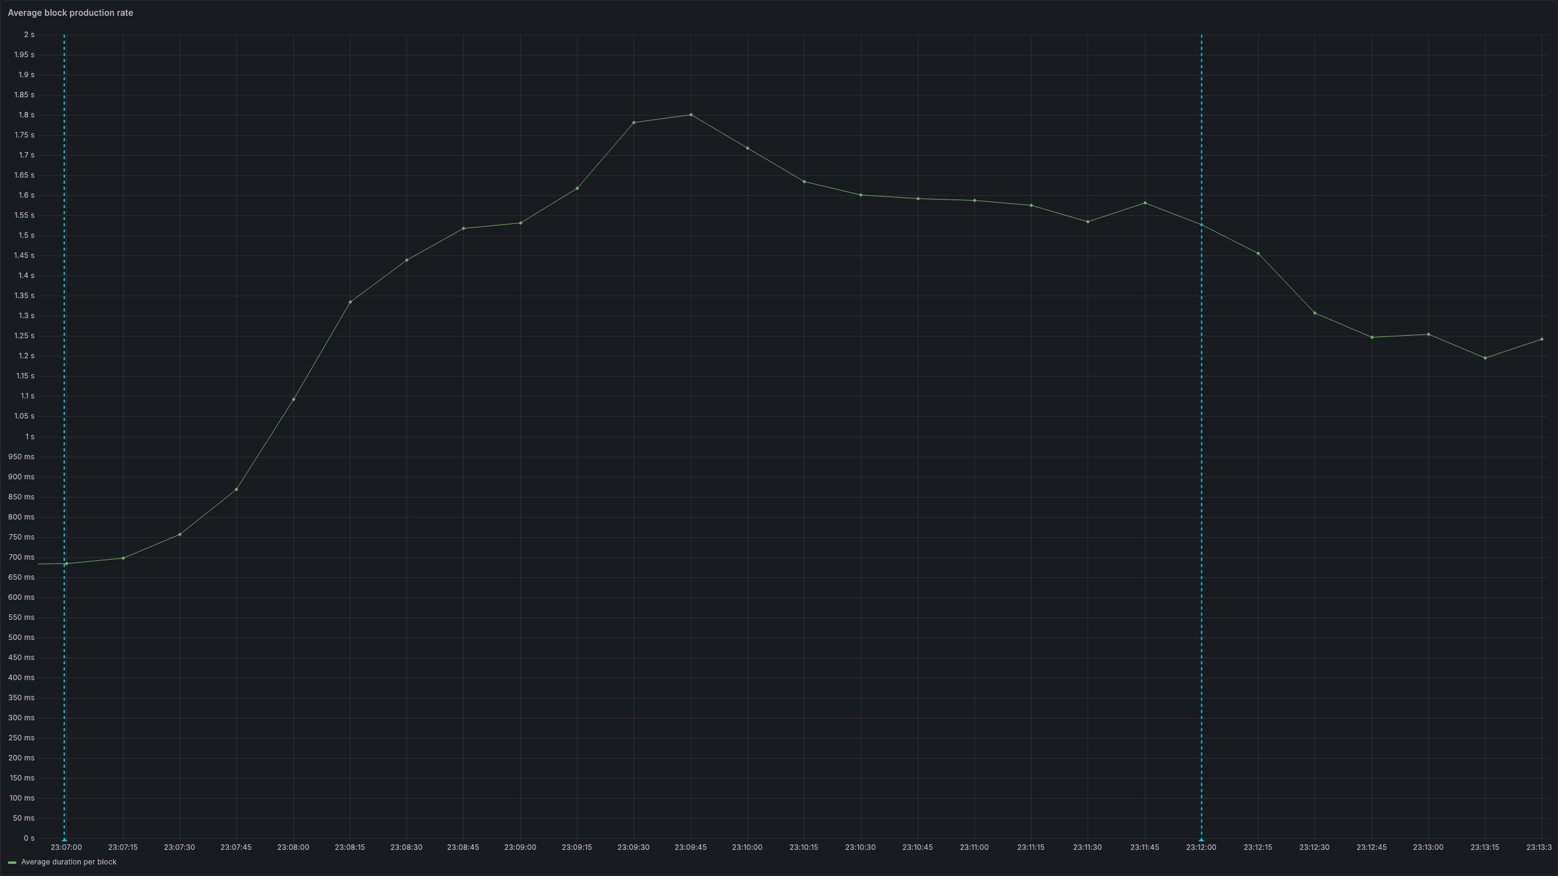Screen dimensions: 1558x876
Task: Select the data point near 23:09:30
Action: (x=634, y=122)
